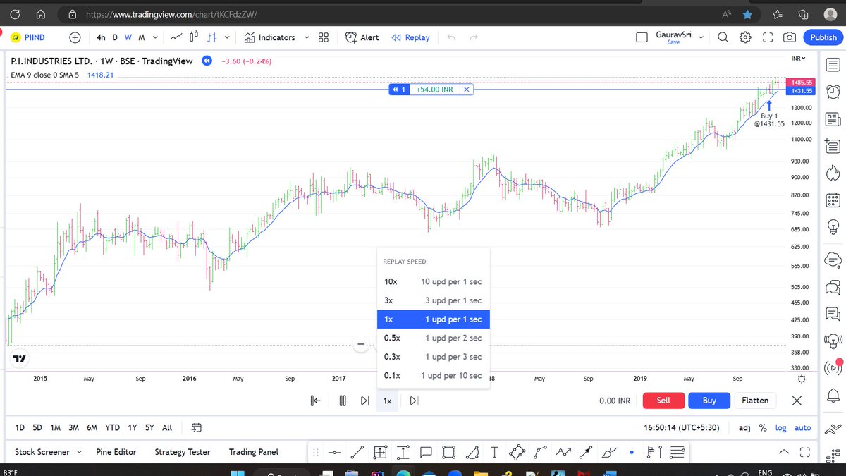Click the redo arrow
Viewport: 846px width, 476px height.
tap(474, 37)
